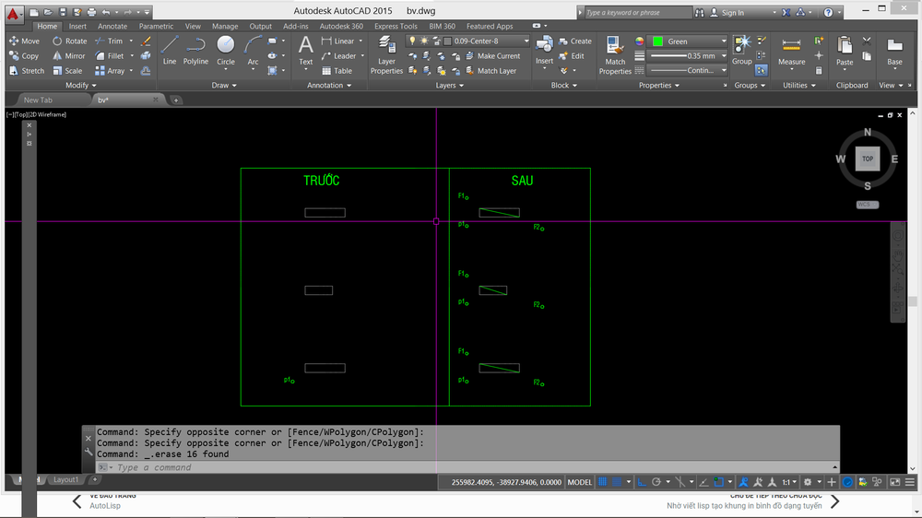Expand the Array tool dropdown arrow
922x518 pixels.
(x=131, y=71)
